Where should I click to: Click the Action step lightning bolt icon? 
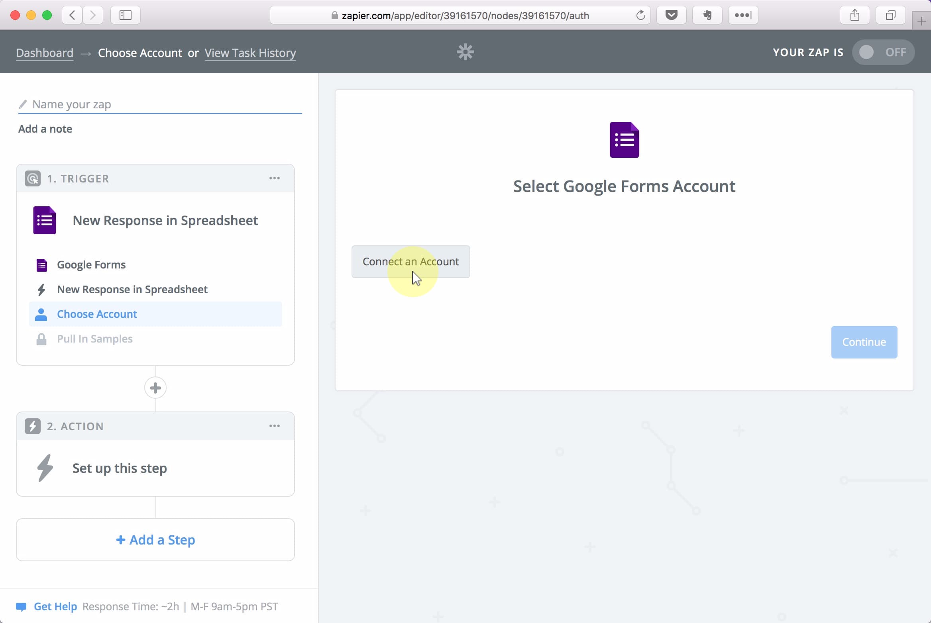[33, 426]
